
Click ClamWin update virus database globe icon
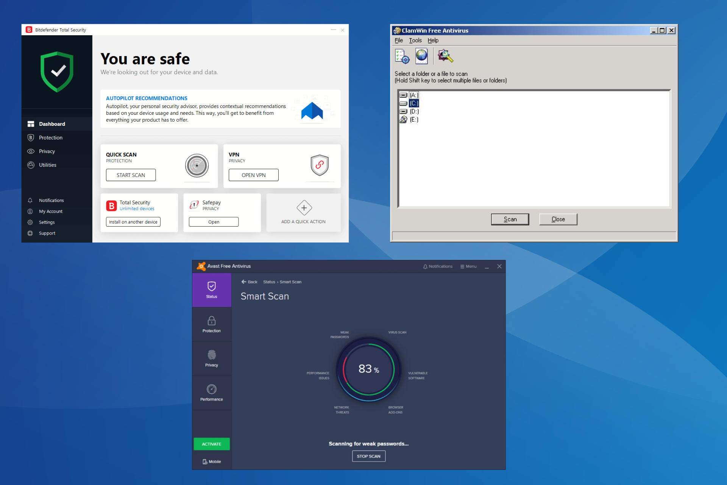(x=421, y=56)
